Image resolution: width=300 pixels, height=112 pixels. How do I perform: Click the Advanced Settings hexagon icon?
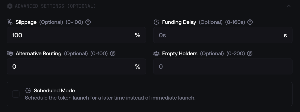pyautogui.click(x=10, y=6)
